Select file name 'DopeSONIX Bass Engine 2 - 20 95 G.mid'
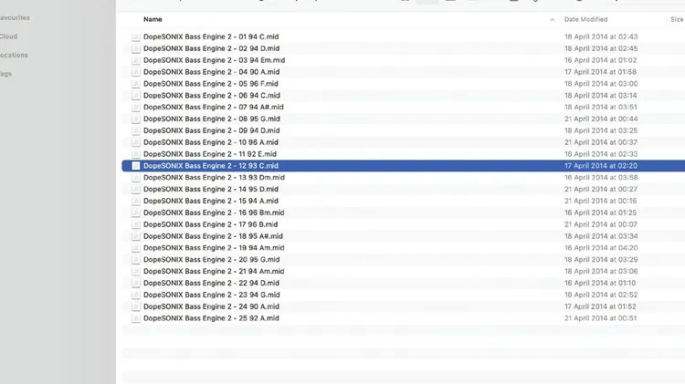 point(212,260)
